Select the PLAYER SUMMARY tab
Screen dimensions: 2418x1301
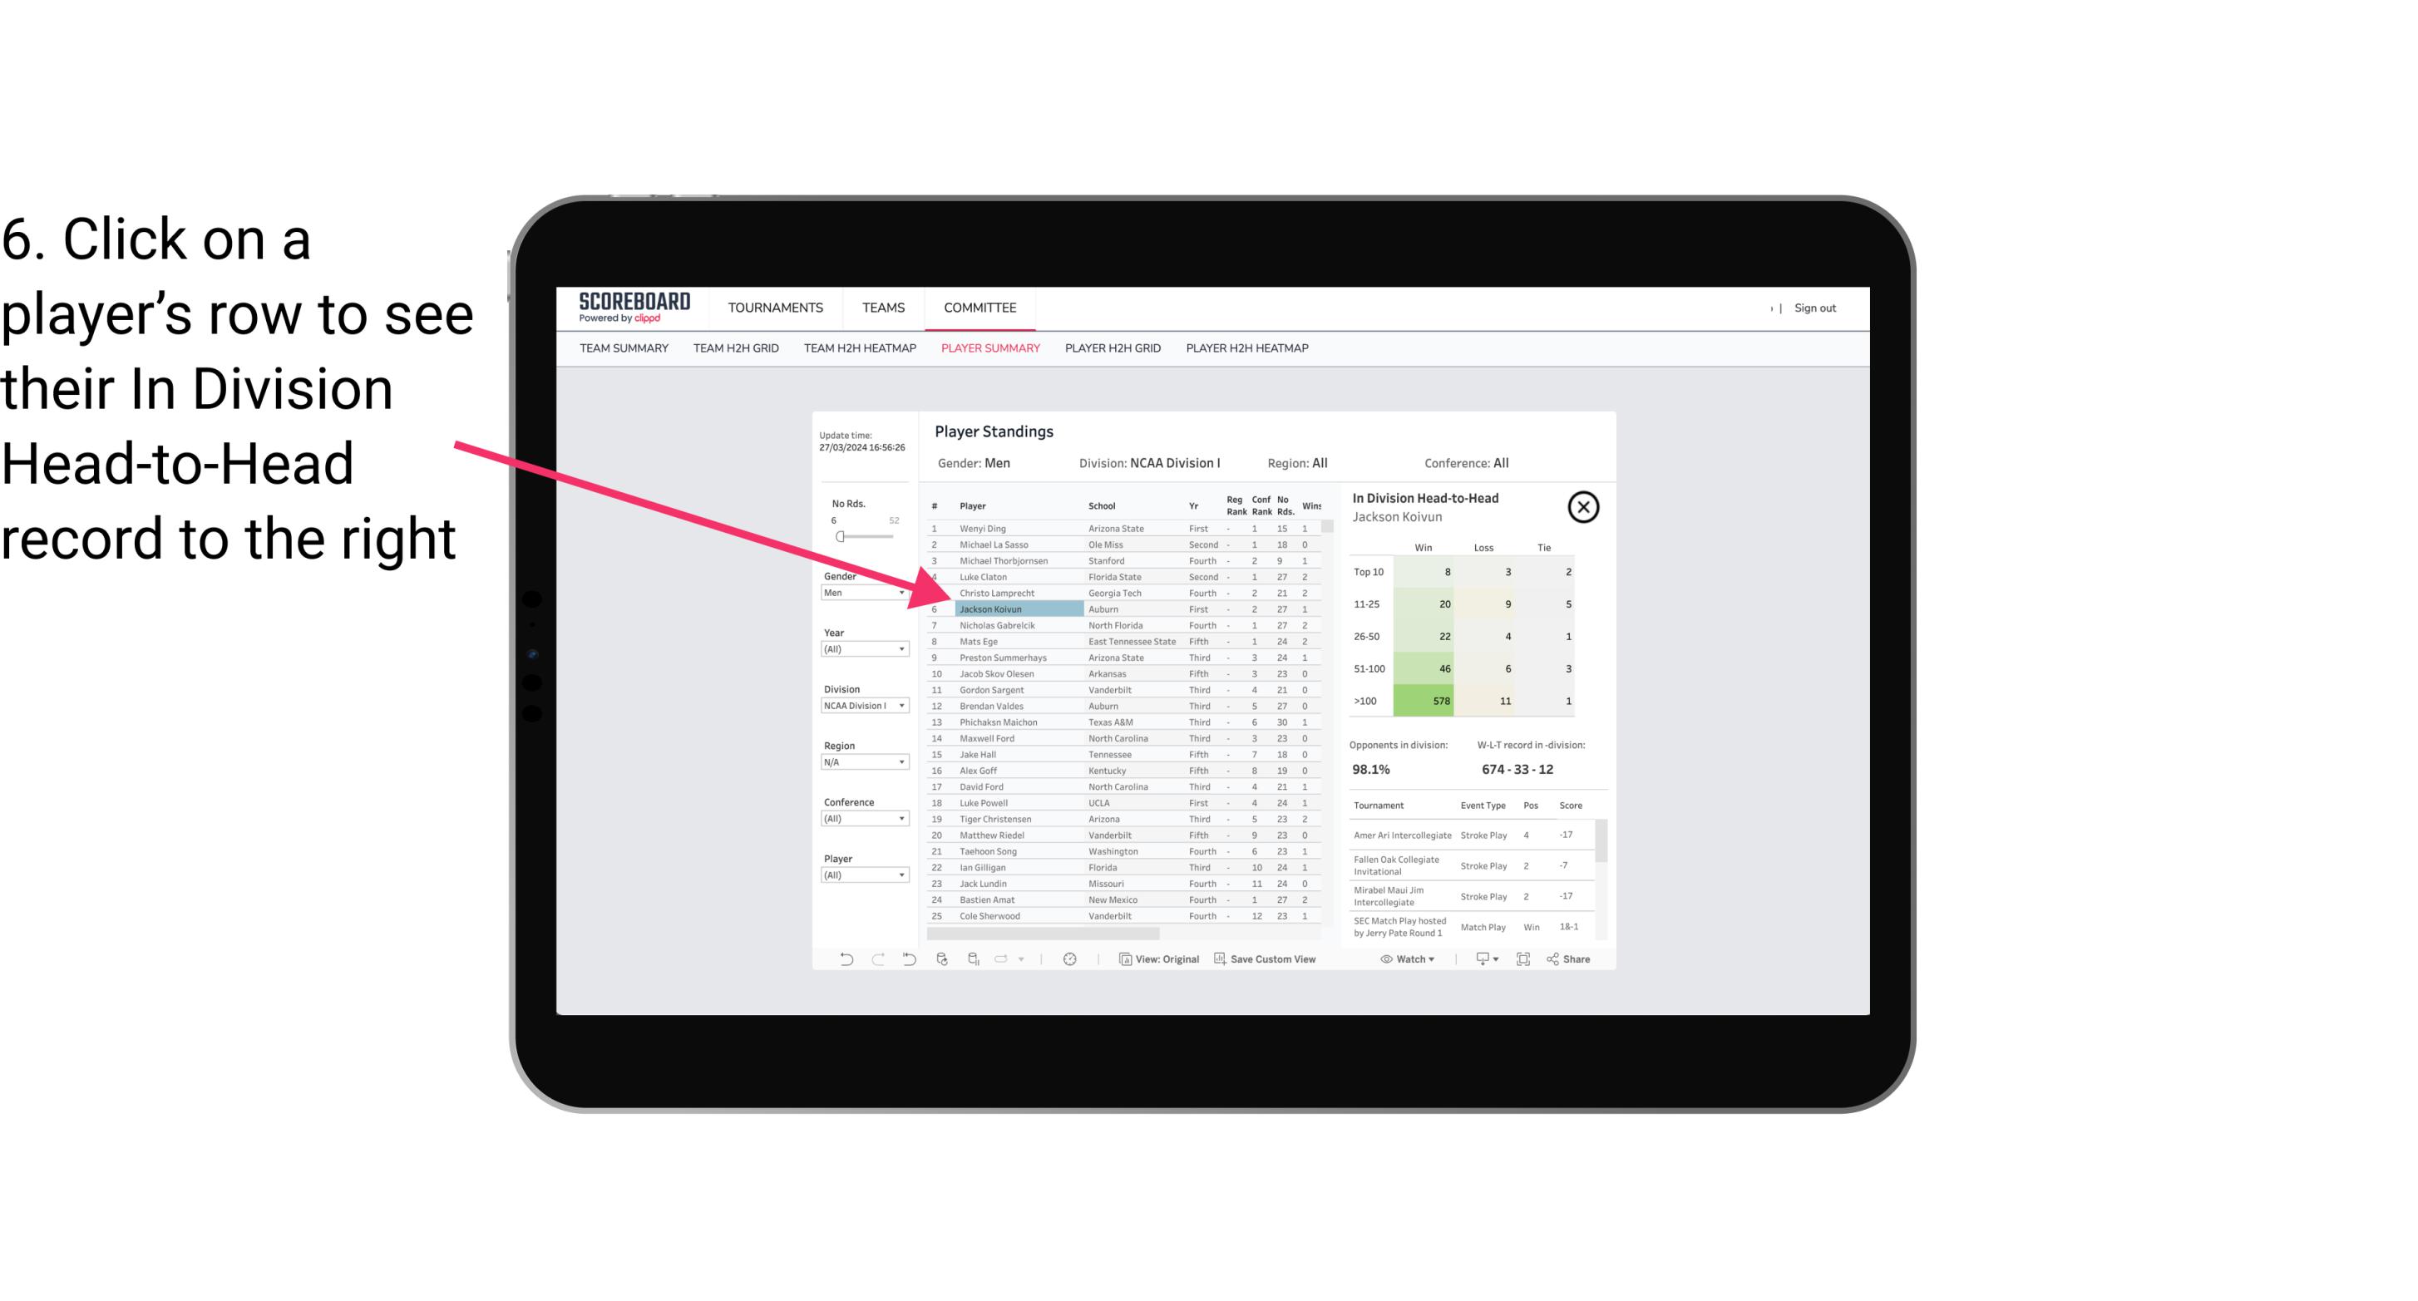tap(989, 347)
